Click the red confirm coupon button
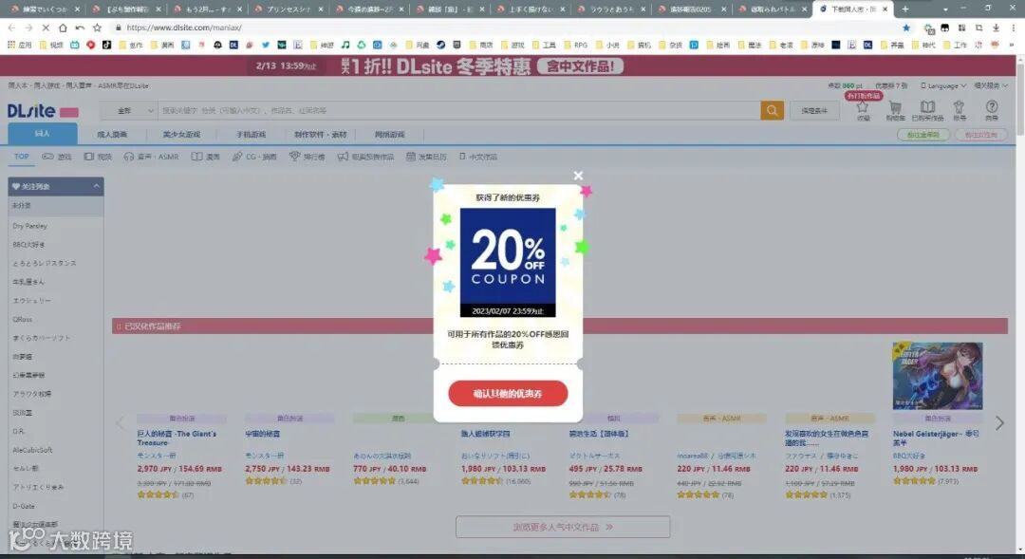 [508, 394]
